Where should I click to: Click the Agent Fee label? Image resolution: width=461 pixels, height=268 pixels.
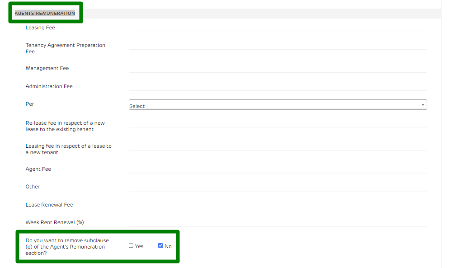[x=38, y=169]
